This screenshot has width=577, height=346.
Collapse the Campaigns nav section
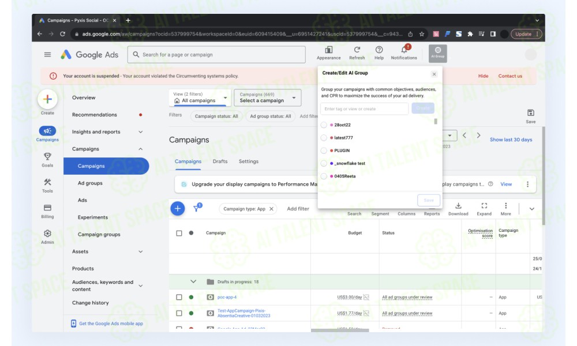141,149
